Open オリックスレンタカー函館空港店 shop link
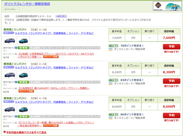 click(x=27, y=4)
